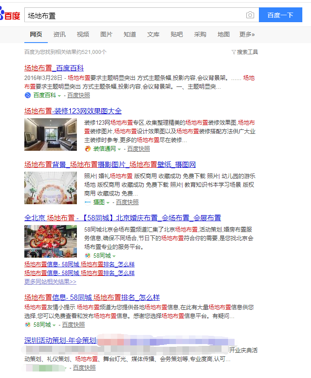This screenshot has height=378, width=311.
Task: Click the 58同城 decoration thumbnail image
Action: pos(51,241)
